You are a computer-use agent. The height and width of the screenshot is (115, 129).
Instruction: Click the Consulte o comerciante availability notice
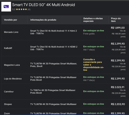click(x=94, y=65)
